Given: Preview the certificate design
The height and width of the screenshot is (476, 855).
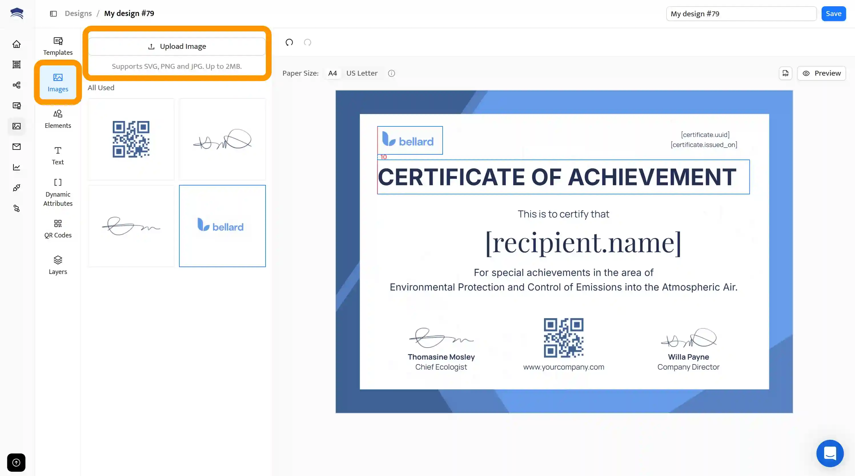Looking at the screenshot, I should [821, 73].
